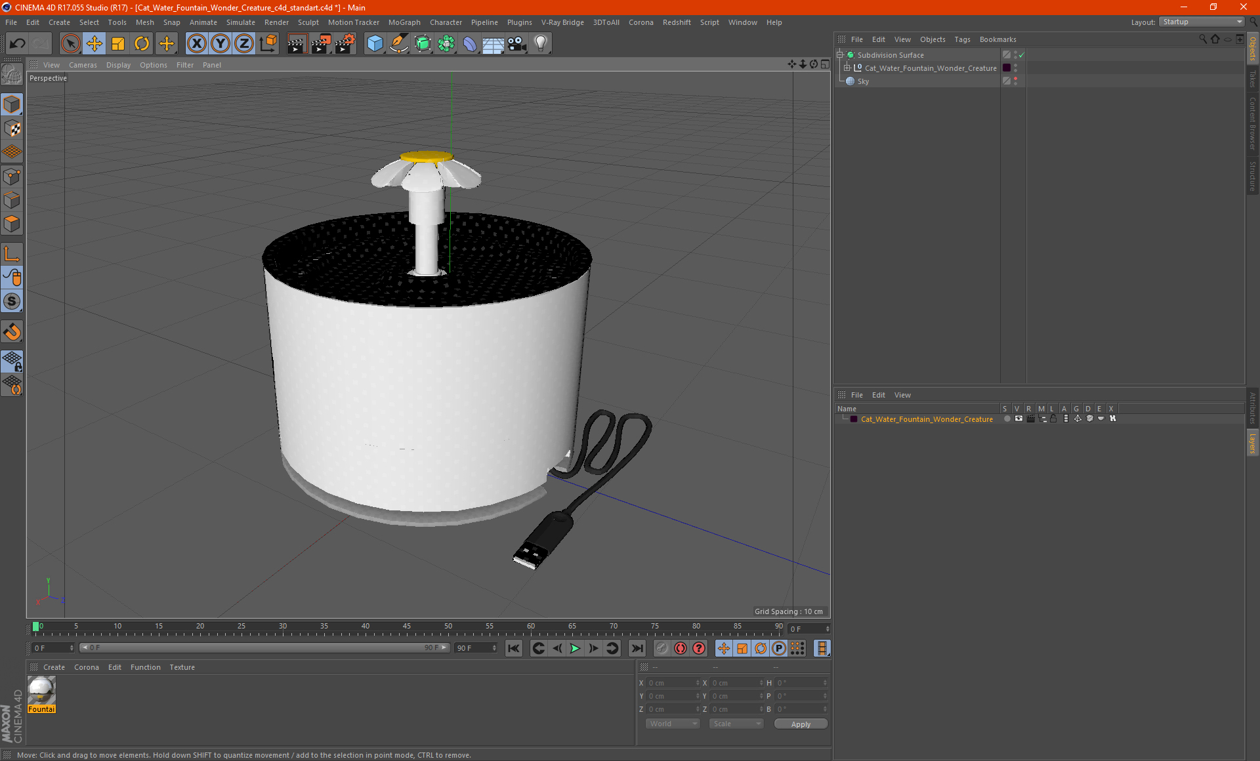Open the Sculpt menu
The height and width of the screenshot is (761, 1260).
pos(308,22)
